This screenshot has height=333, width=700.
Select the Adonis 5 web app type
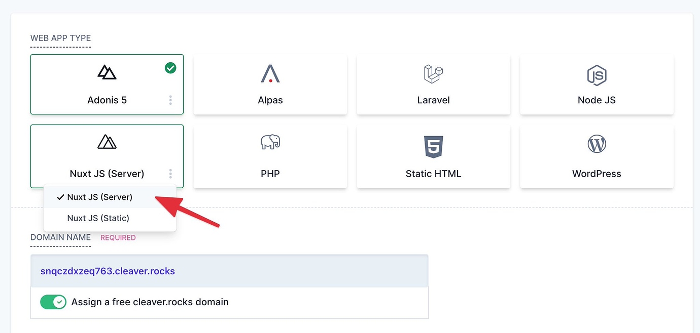pos(107,84)
